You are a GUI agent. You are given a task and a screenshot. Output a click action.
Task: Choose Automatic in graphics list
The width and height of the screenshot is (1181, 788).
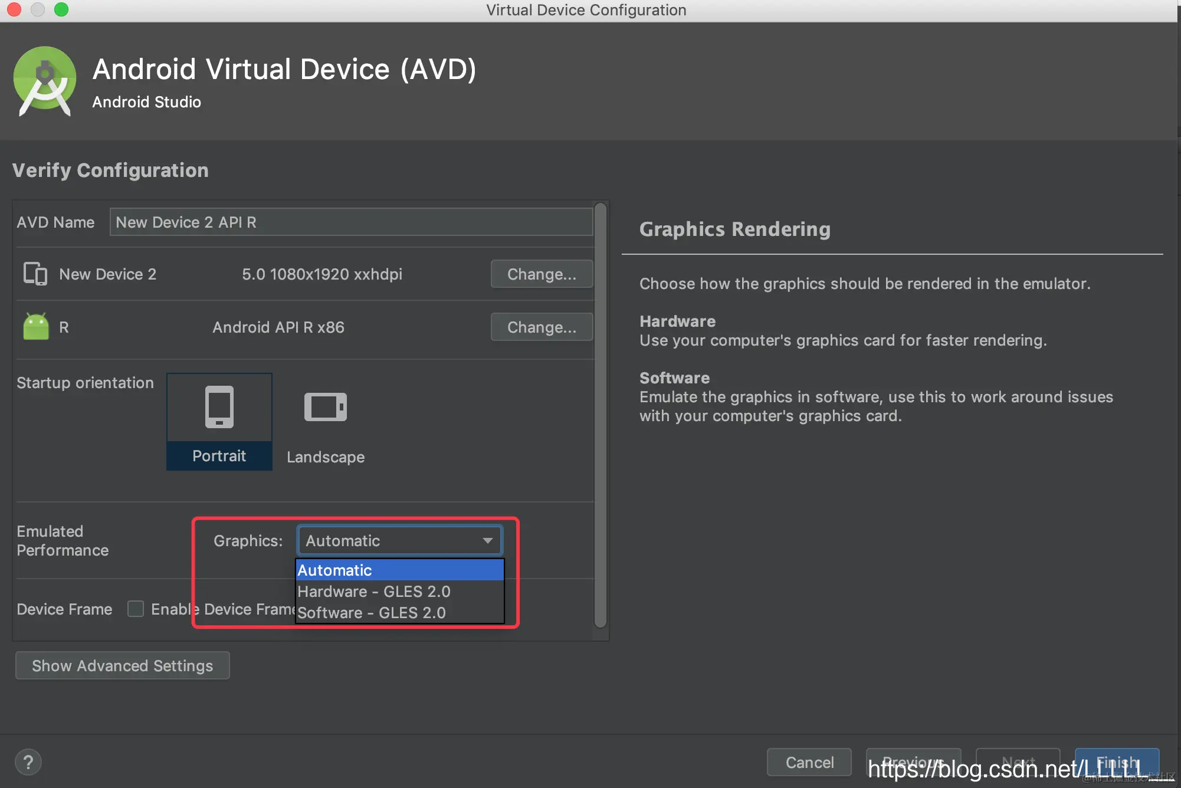pyautogui.click(x=399, y=570)
